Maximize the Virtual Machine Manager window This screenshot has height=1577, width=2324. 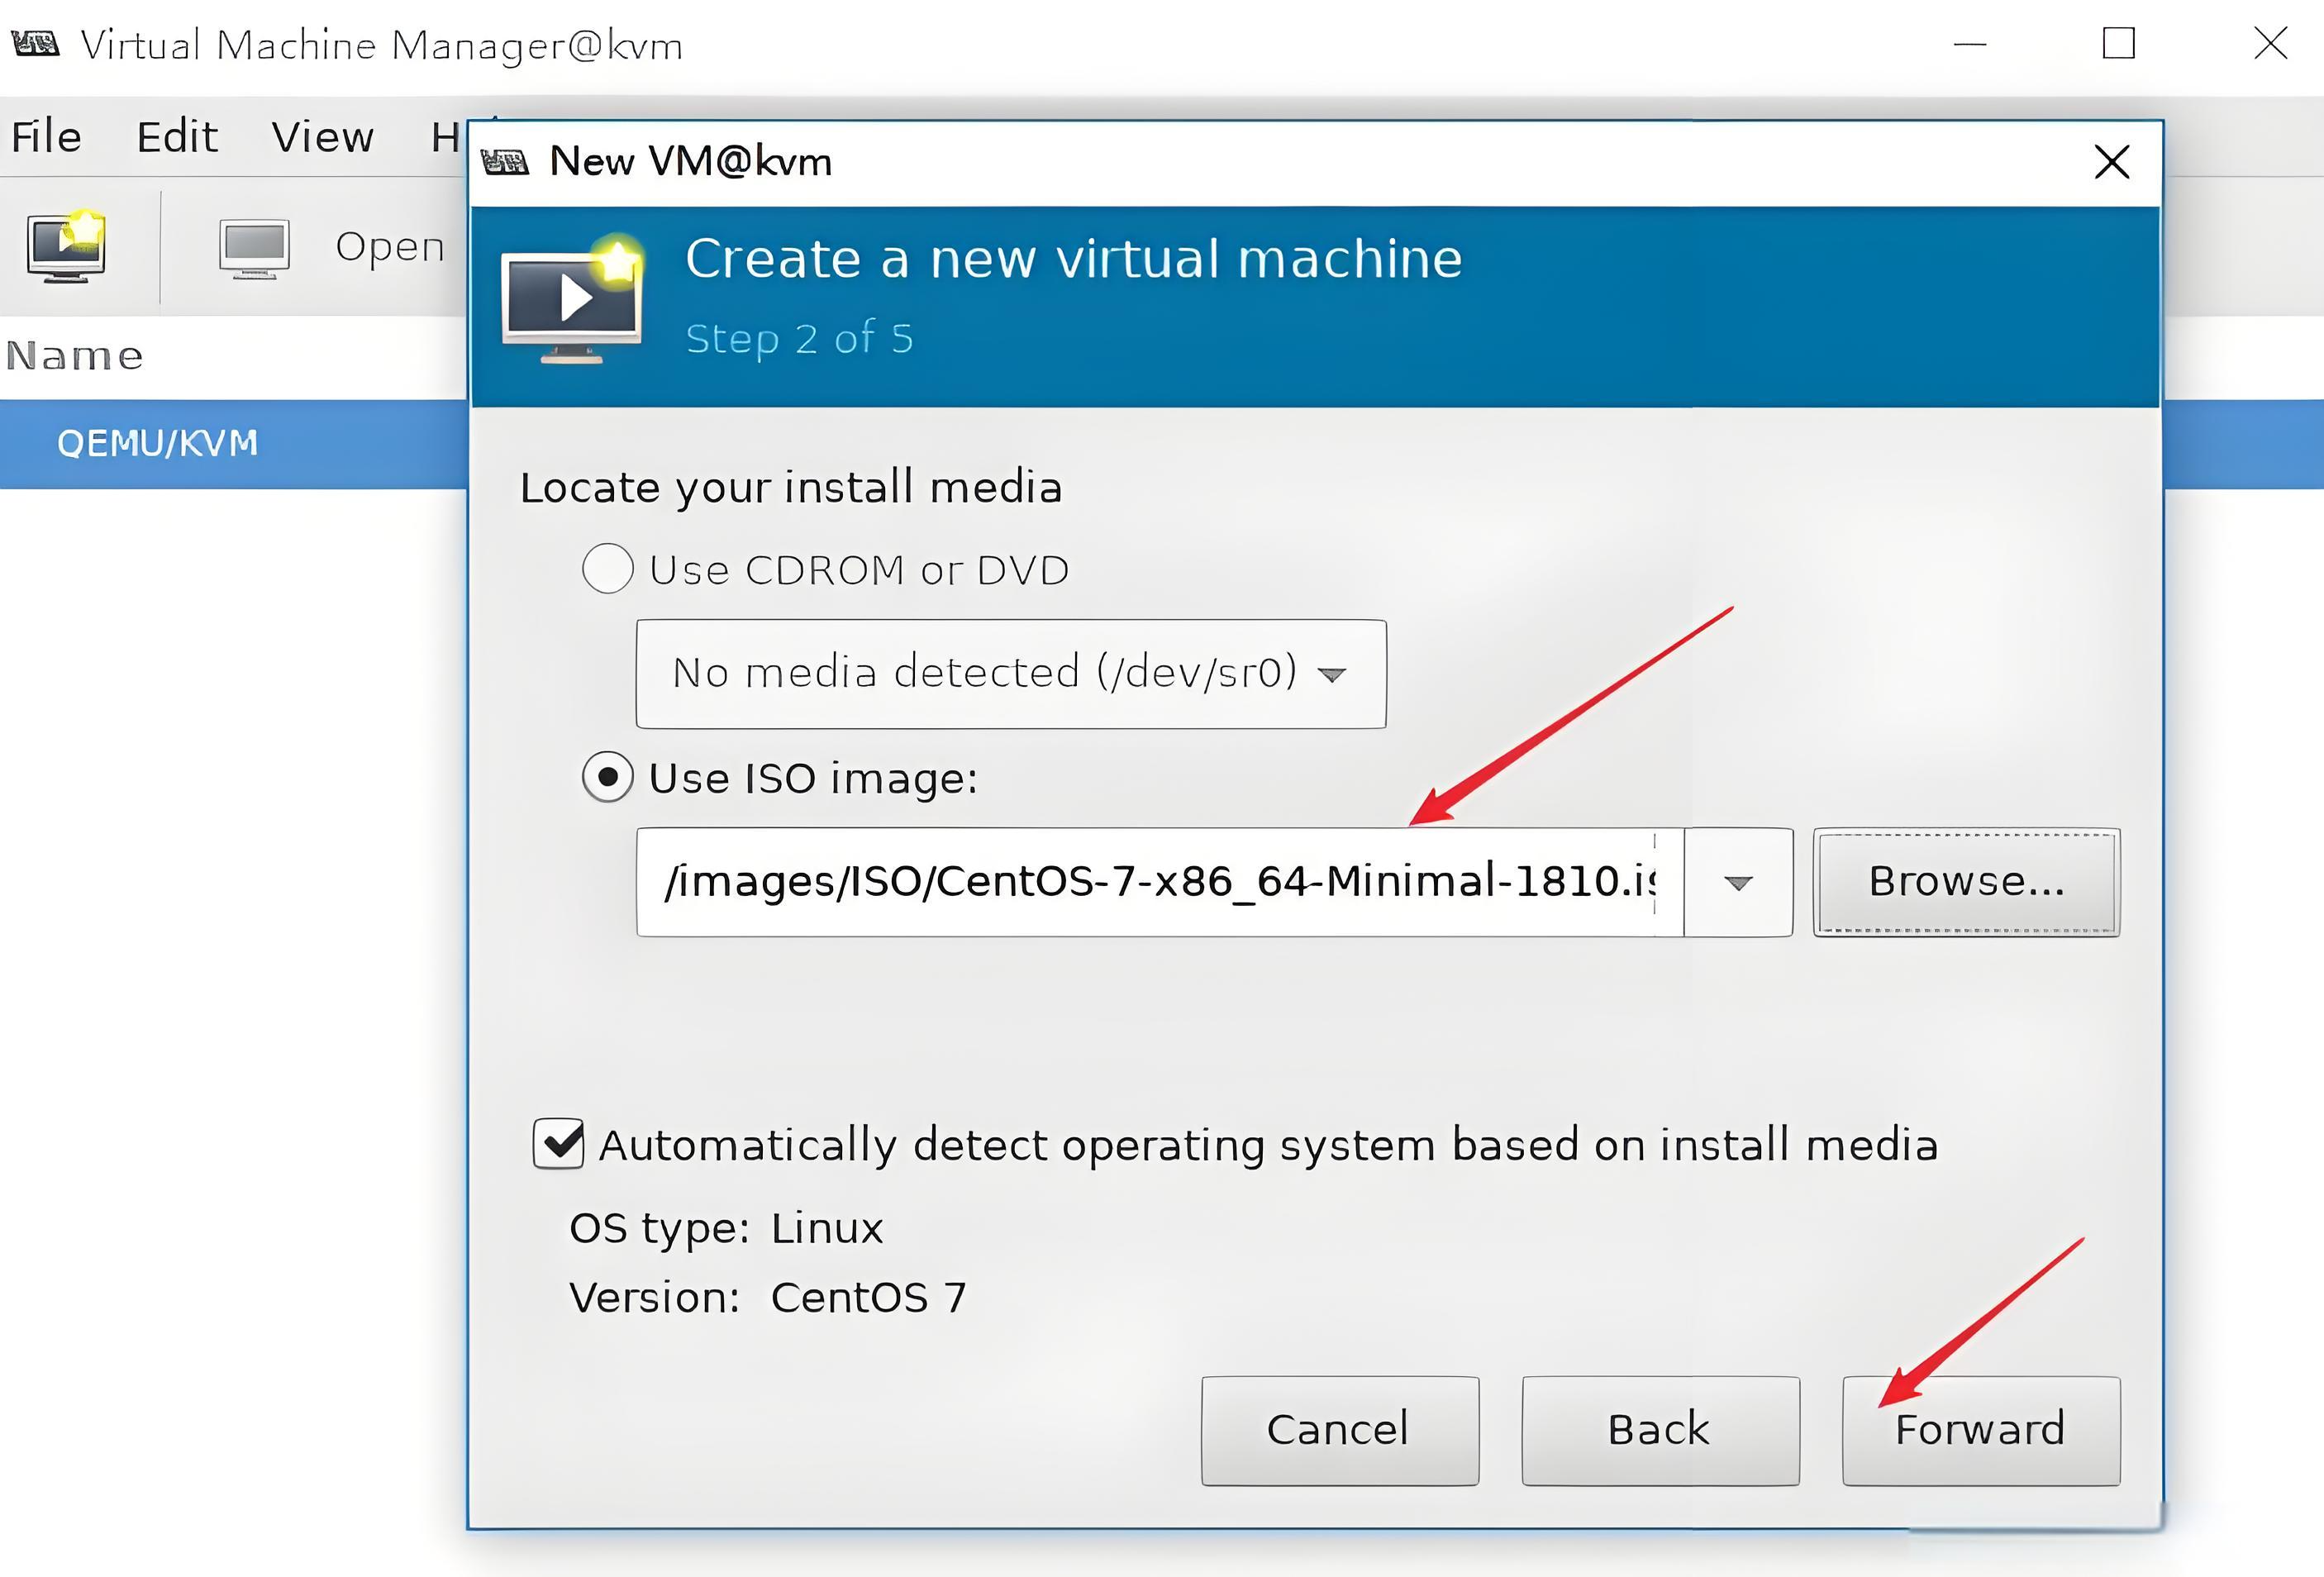pos(2118,44)
